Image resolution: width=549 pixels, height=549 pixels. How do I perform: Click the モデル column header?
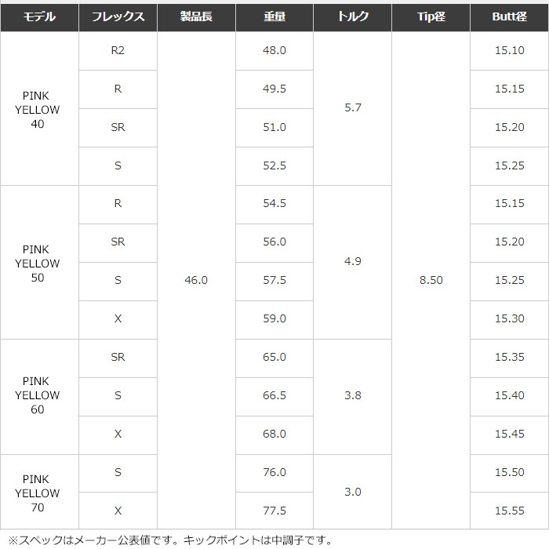point(39,16)
